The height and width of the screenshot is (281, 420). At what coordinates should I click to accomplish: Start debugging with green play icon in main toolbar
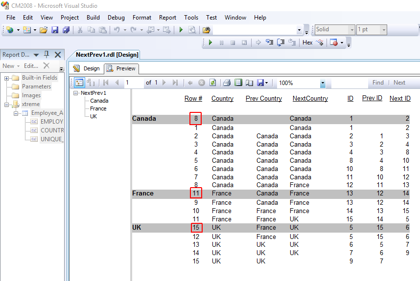click(x=181, y=30)
